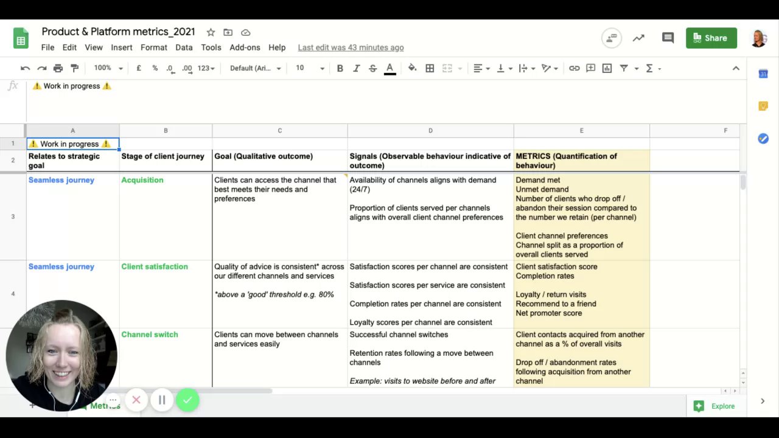Viewport: 779px width, 438px height.
Task: Open the Calendar side panel icon
Action: click(763, 74)
